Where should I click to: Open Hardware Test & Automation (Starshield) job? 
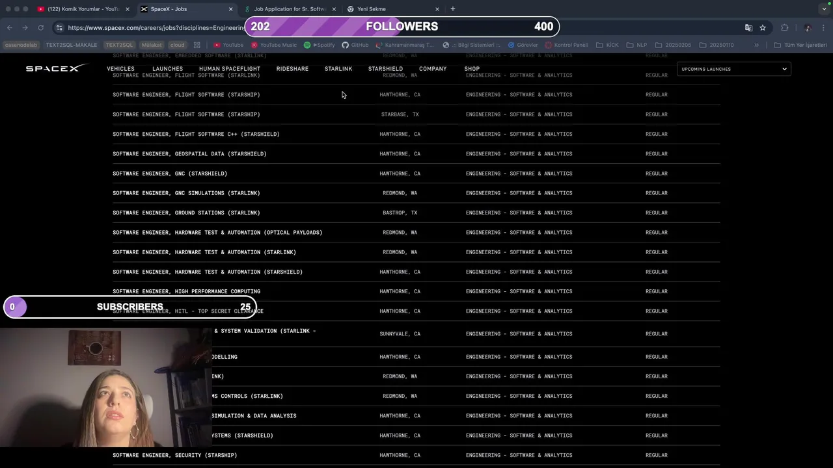(x=208, y=272)
